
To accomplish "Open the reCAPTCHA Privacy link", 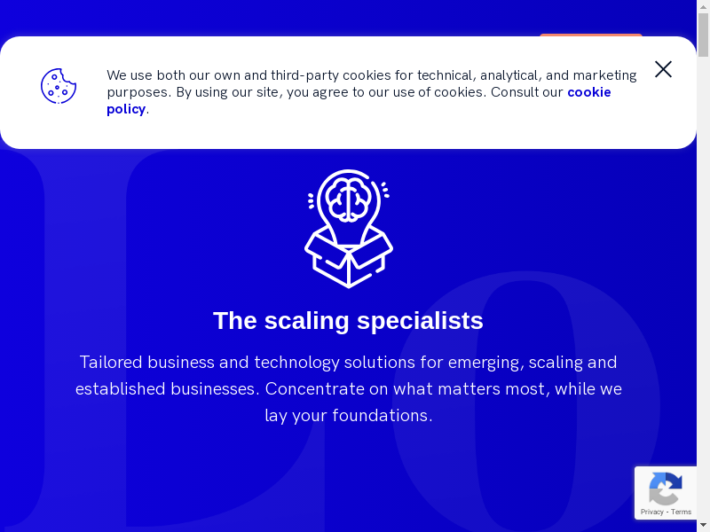I will coord(651,512).
